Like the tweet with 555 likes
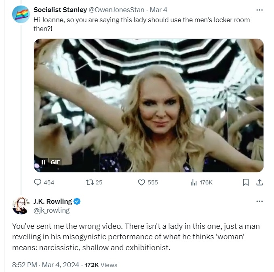Viewport: 274px width, 272px height. click(141, 182)
